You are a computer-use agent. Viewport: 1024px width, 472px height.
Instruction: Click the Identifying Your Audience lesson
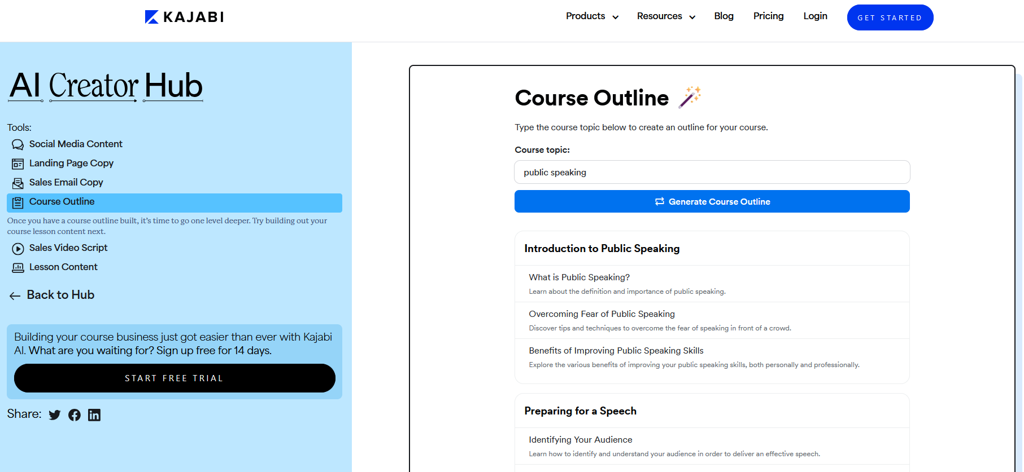pyautogui.click(x=580, y=440)
